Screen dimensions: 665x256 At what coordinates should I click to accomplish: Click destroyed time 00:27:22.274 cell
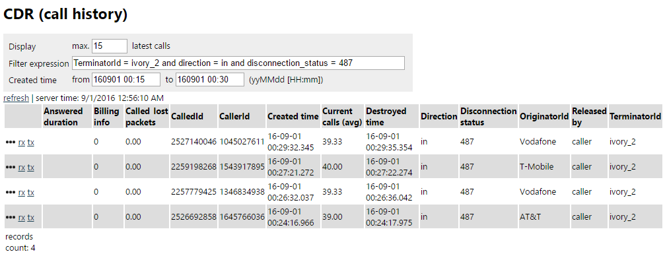pyautogui.click(x=392, y=166)
